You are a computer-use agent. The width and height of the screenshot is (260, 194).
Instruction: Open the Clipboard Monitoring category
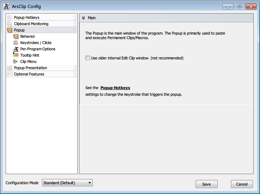pos(42,24)
